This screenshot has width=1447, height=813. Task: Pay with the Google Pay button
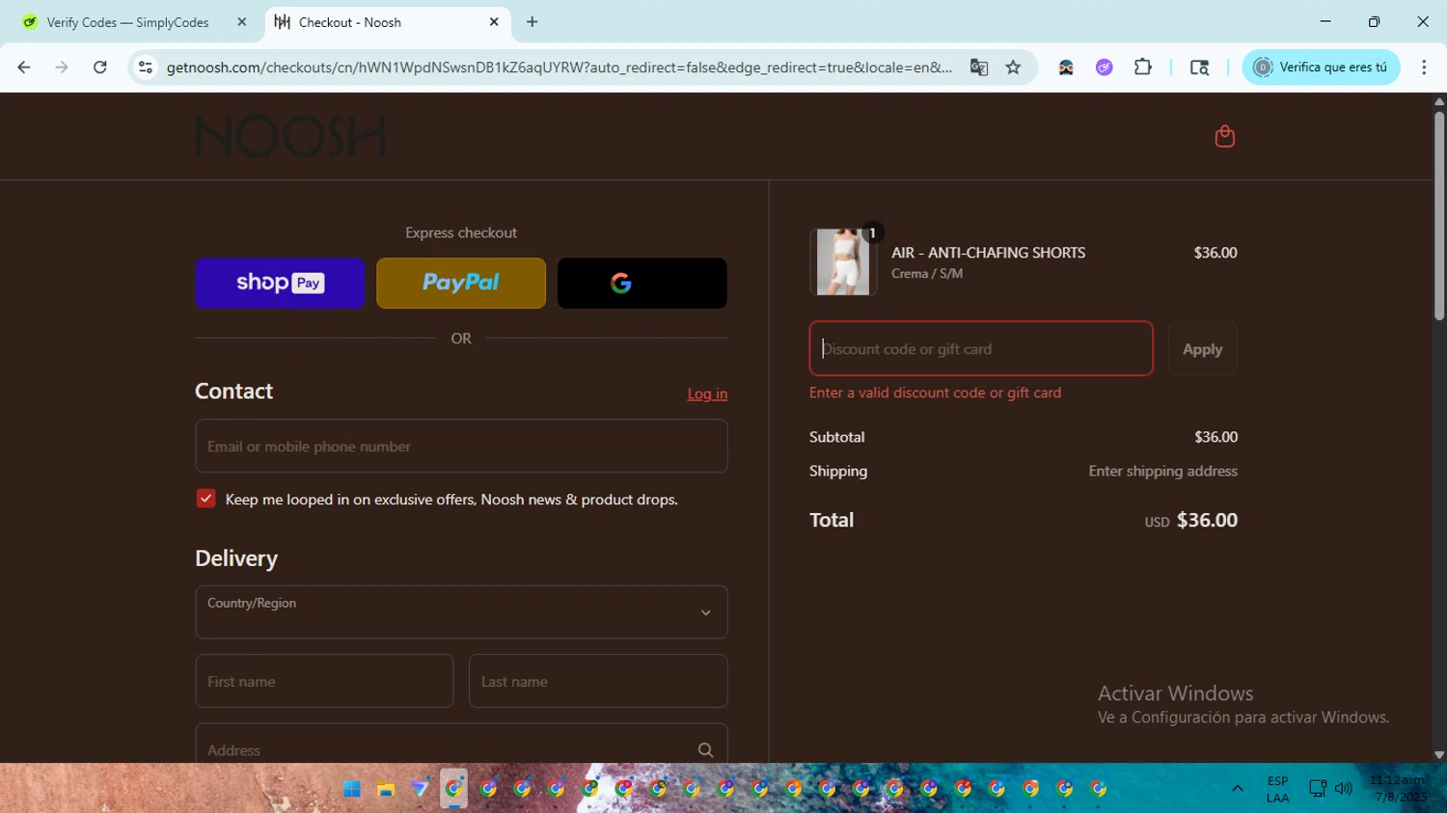point(642,283)
